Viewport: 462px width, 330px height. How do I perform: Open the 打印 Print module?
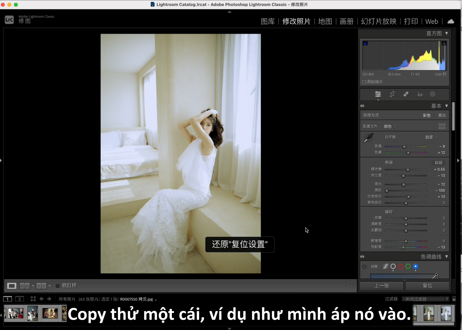(411, 21)
